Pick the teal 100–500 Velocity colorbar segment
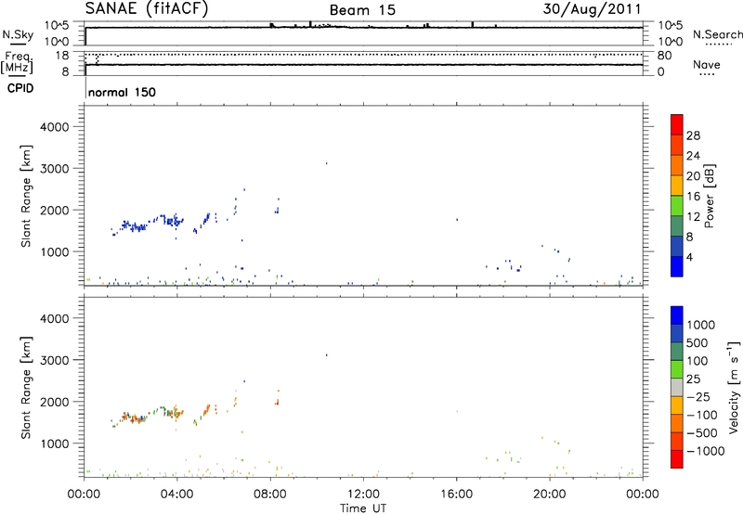Viewport: 743px width, 514px height. pos(677,352)
